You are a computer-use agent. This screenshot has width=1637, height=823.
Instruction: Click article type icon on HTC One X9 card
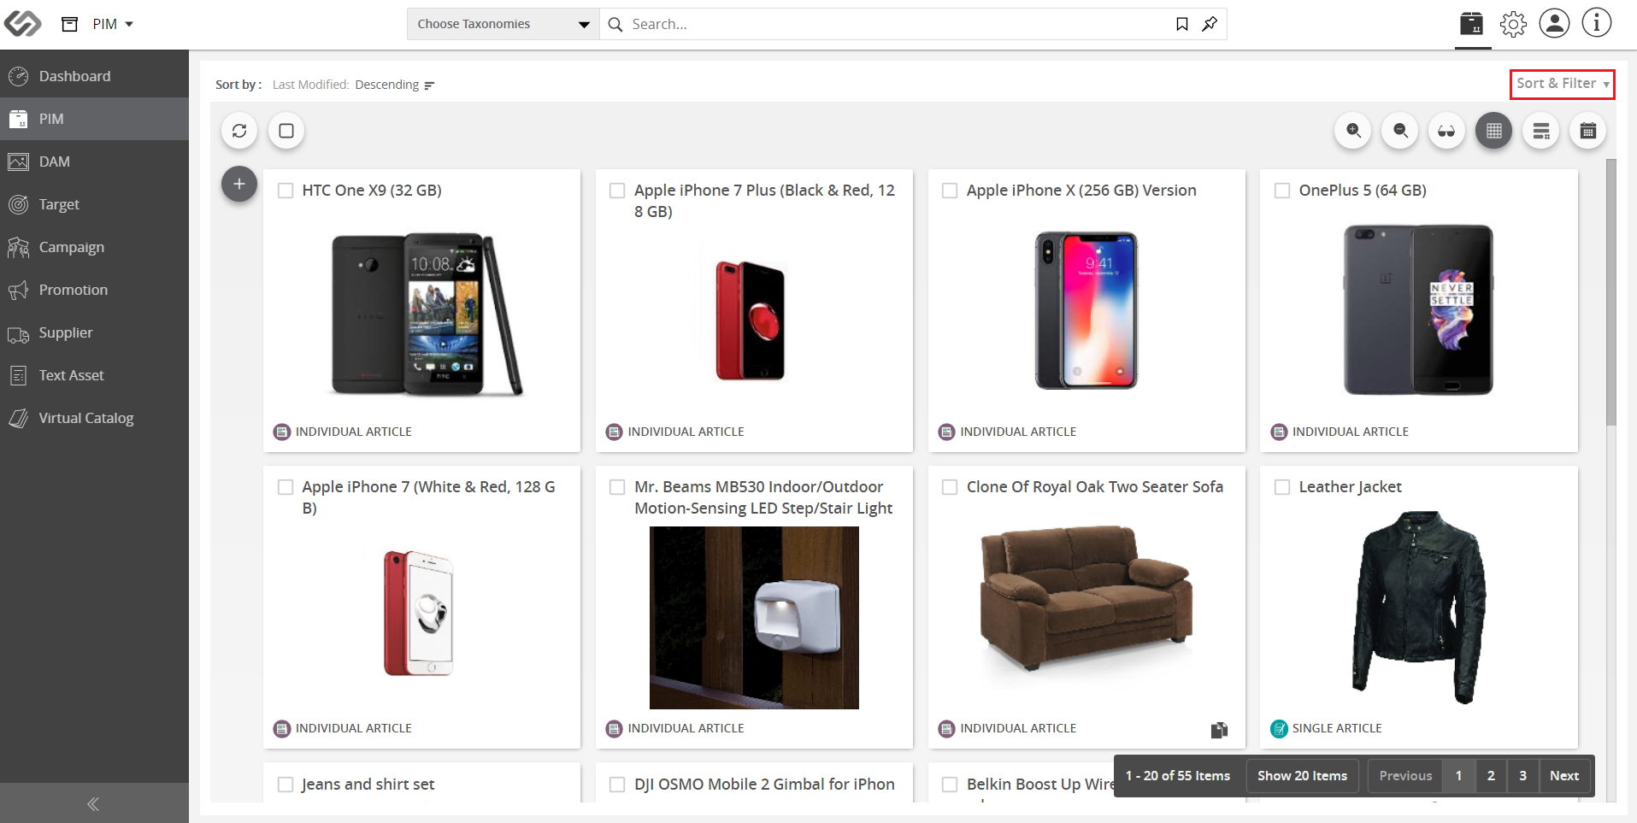pyautogui.click(x=282, y=432)
